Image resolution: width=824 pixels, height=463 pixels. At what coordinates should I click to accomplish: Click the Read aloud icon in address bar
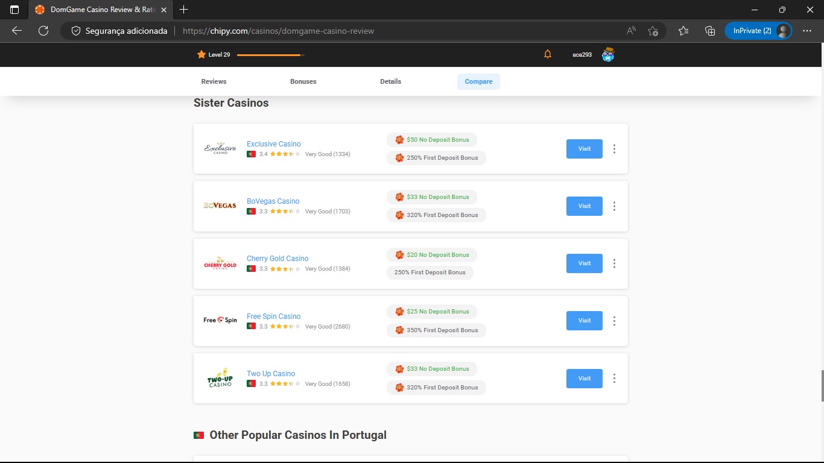[x=631, y=31]
